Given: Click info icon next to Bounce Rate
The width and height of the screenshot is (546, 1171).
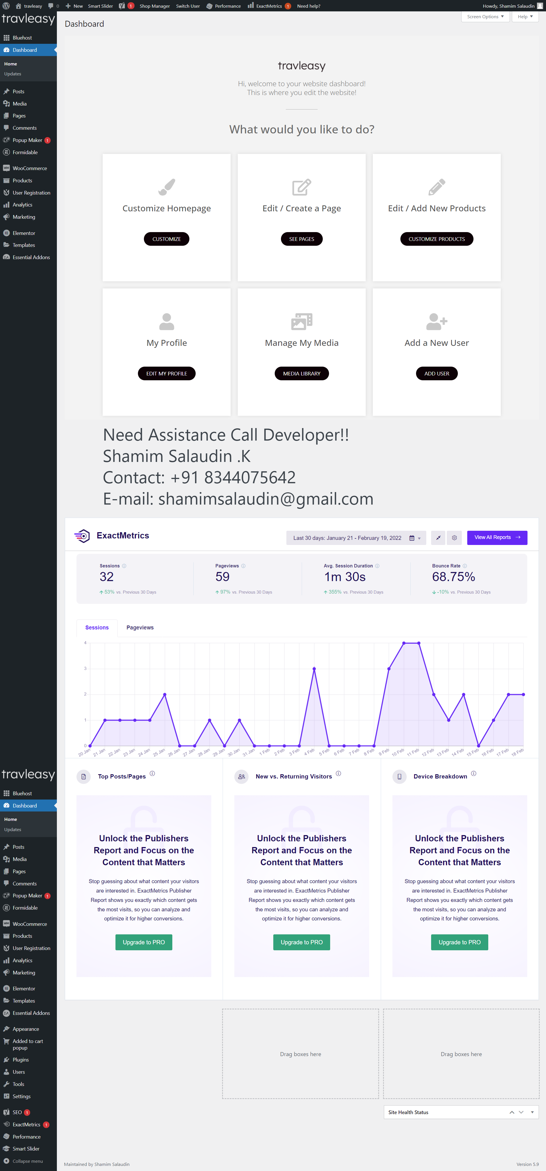Looking at the screenshot, I should click(x=465, y=566).
